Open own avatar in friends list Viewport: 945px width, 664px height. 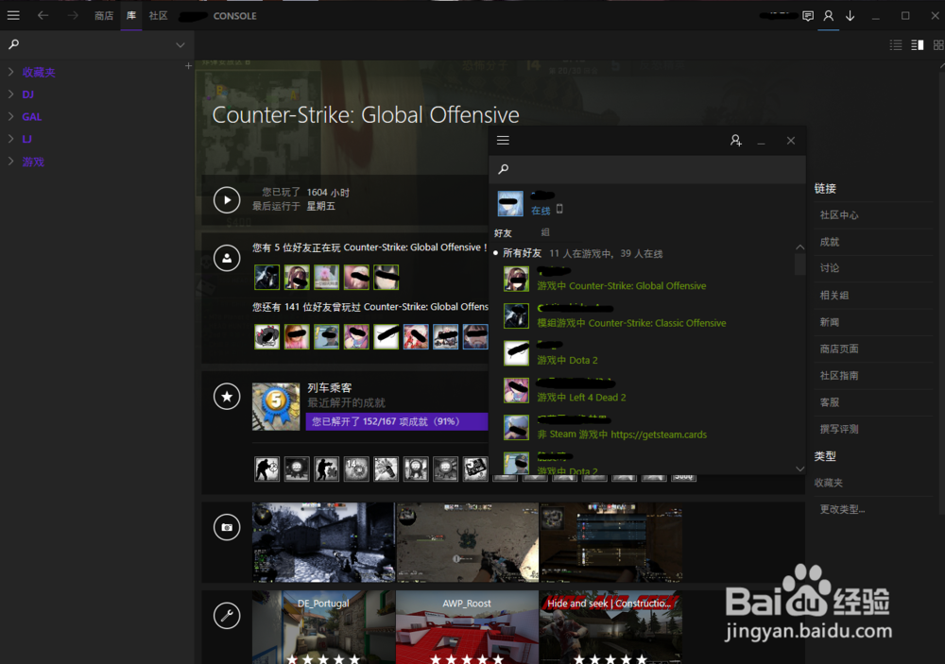pyautogui.click(x=510, y=204)
